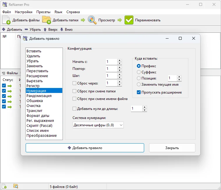
Task: Select the Суффикс radio button
Action: (139, 72)
